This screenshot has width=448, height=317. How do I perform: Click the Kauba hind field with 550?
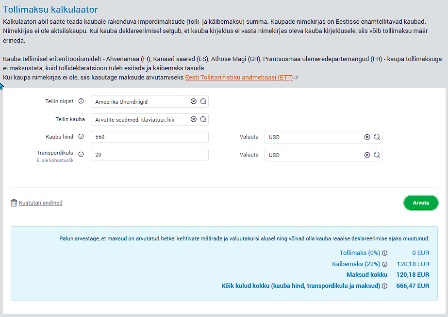[149, 137]
